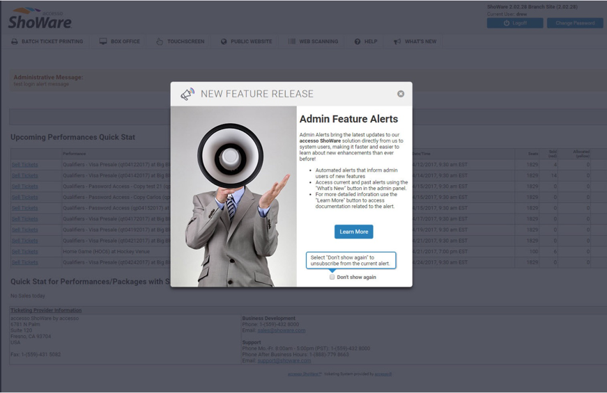Click Sell Tickets for Home Game performance

coord(24,252)
